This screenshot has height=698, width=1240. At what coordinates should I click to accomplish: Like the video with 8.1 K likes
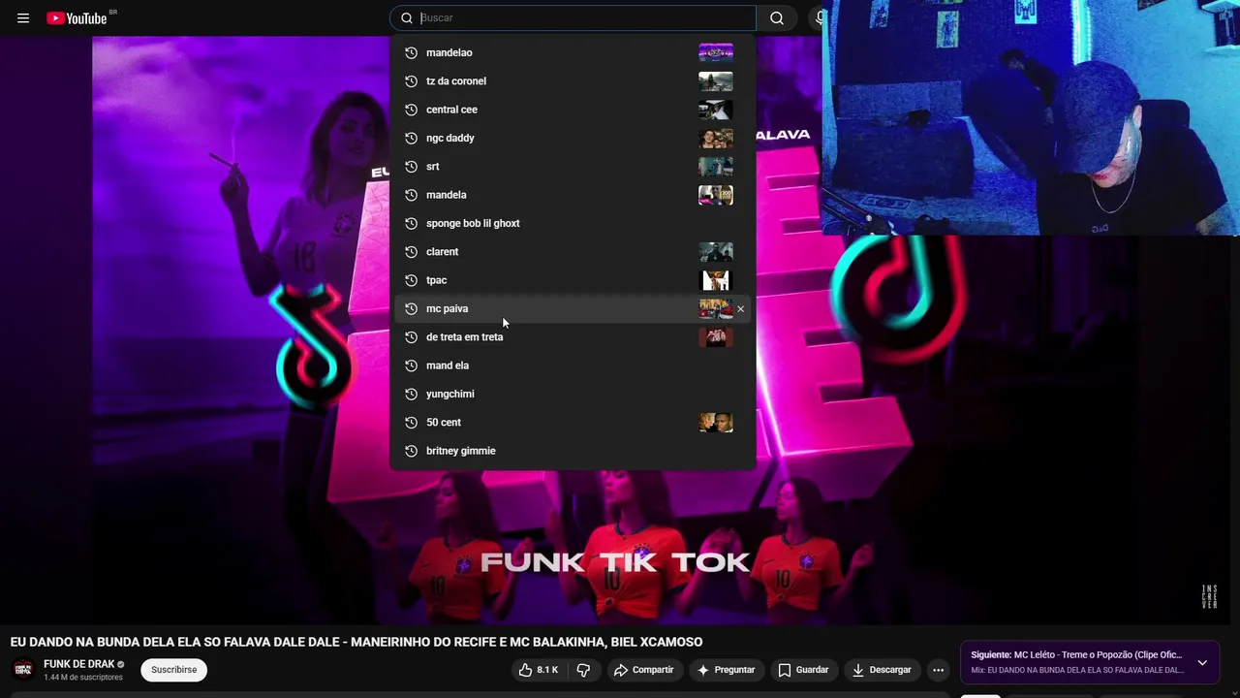[539, 670]
